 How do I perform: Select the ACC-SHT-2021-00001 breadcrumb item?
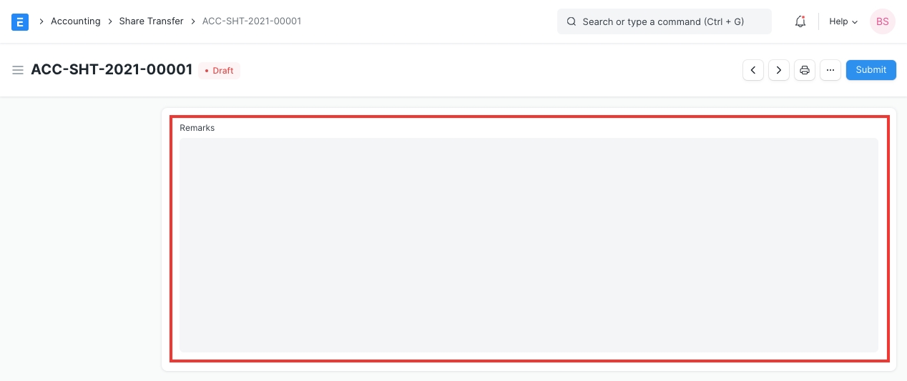[x=252, y=21]
